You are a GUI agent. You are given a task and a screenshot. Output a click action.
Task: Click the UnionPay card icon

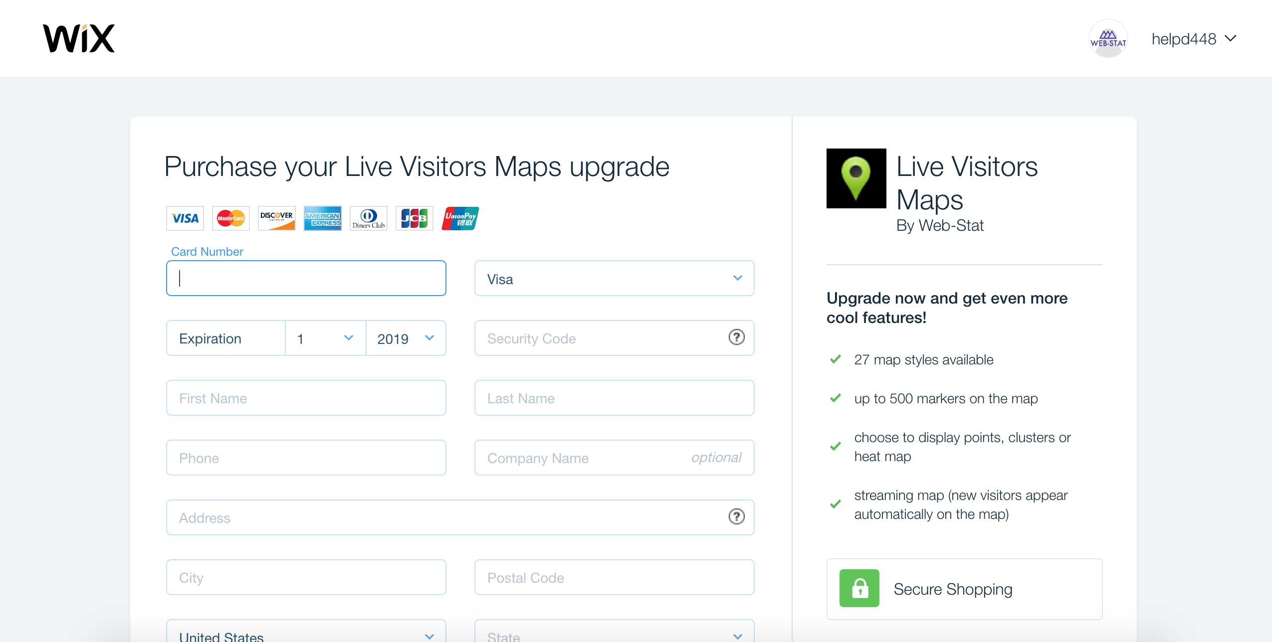point(459,218)
